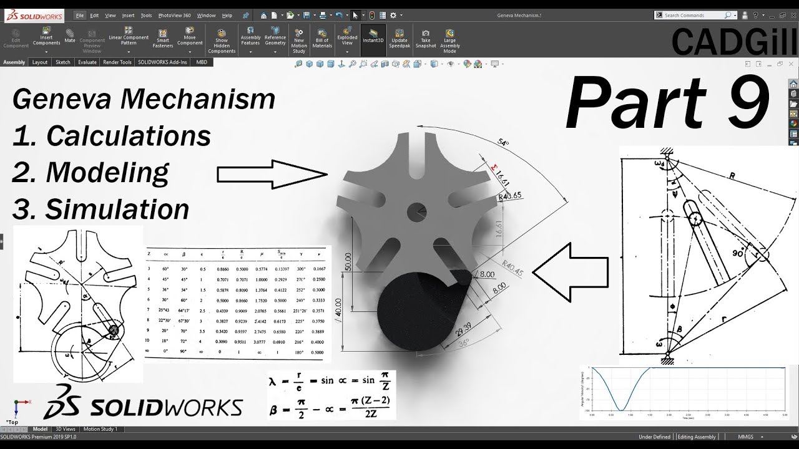799x449 pixels.
Task: Open the Save dropdown arrow
Action: (x=314, y=16)
